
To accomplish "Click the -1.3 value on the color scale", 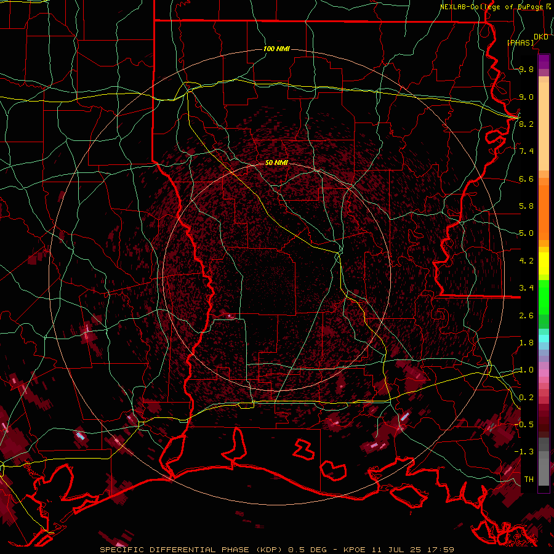I will point(524,452).
